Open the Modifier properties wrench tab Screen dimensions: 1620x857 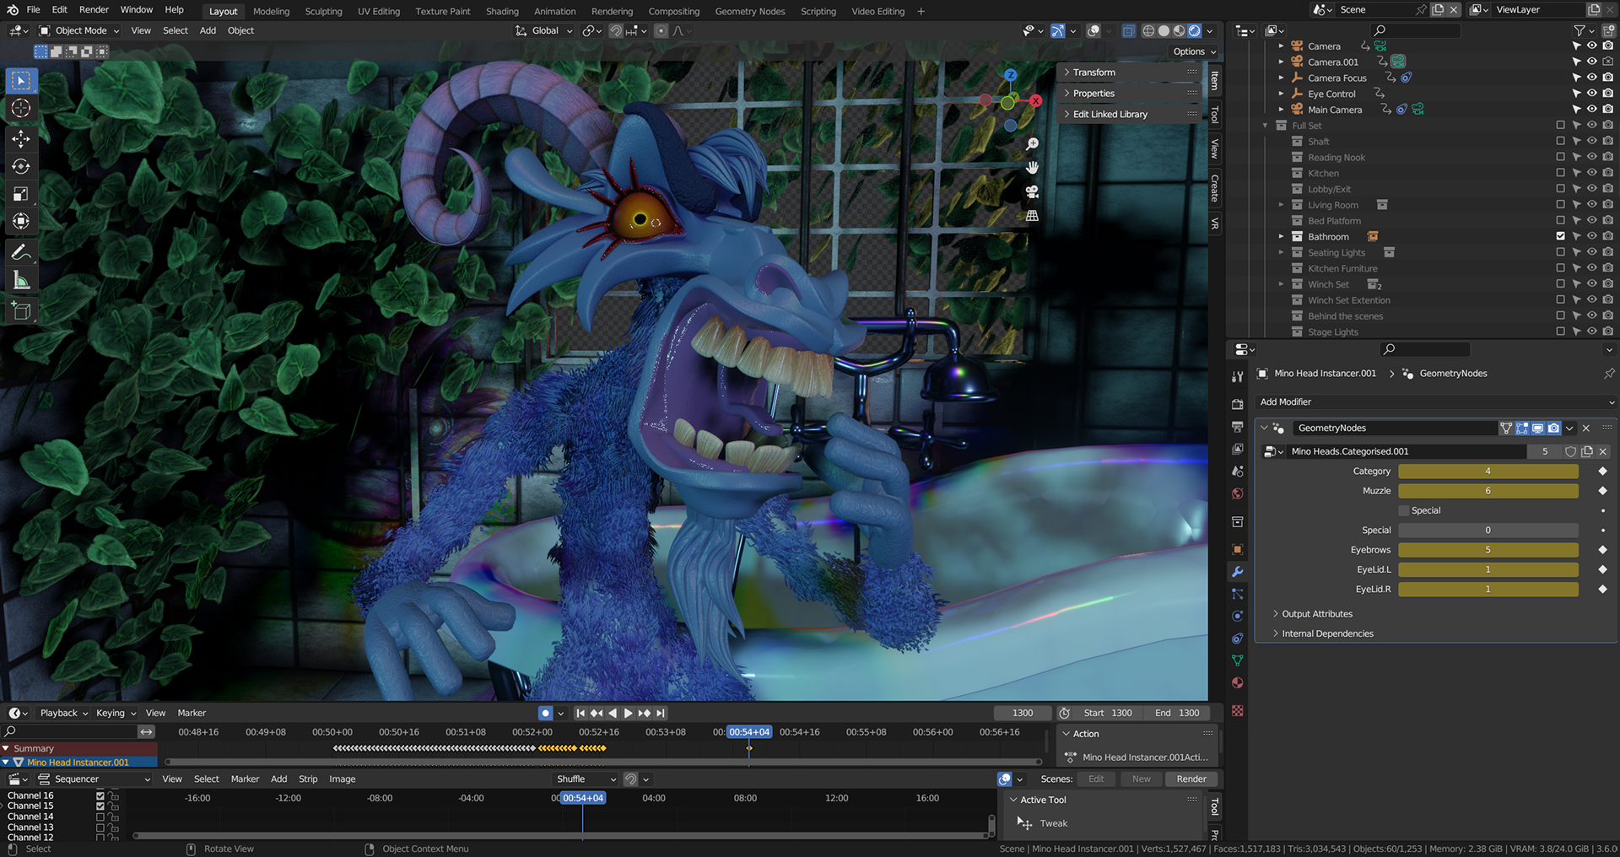(1237, 571)
